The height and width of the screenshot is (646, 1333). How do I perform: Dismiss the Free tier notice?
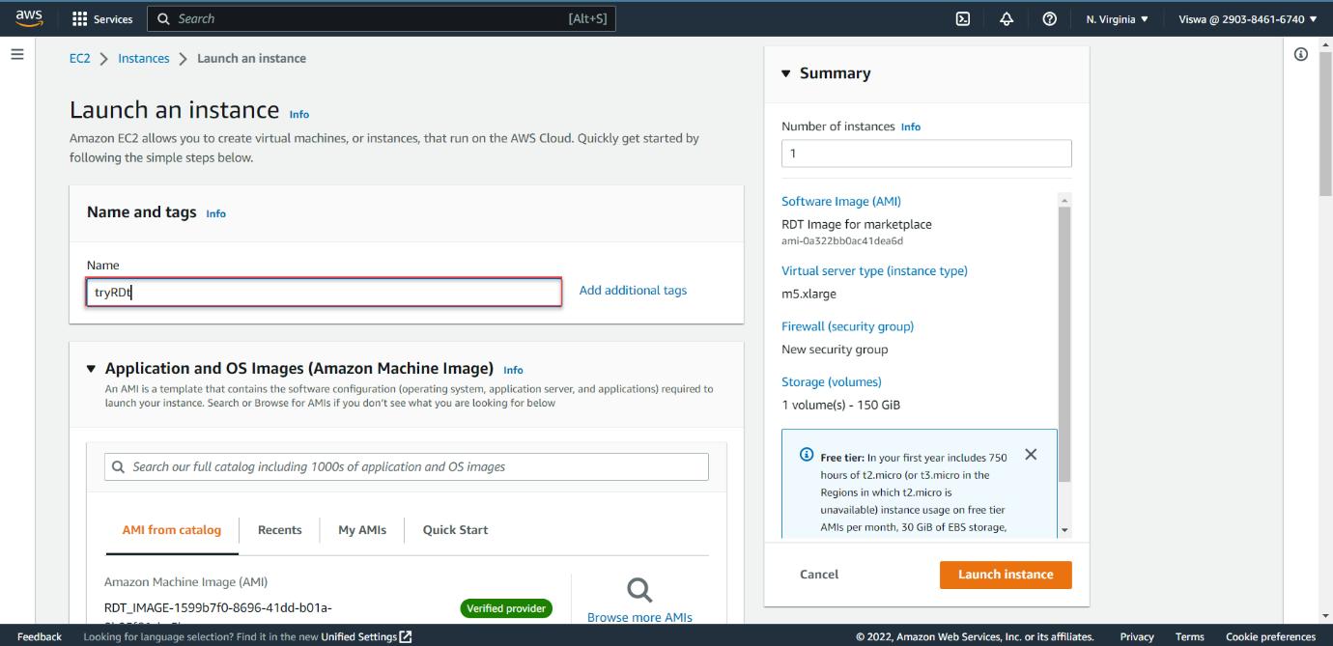point(1031,455)
